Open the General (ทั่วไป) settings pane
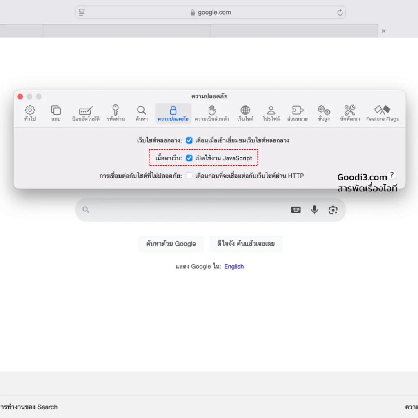This screenshot has height=418, width=418. 30,113
